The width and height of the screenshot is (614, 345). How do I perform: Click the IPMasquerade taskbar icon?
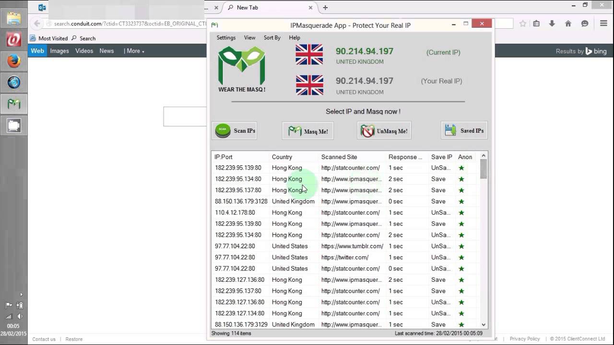[14, 104]
